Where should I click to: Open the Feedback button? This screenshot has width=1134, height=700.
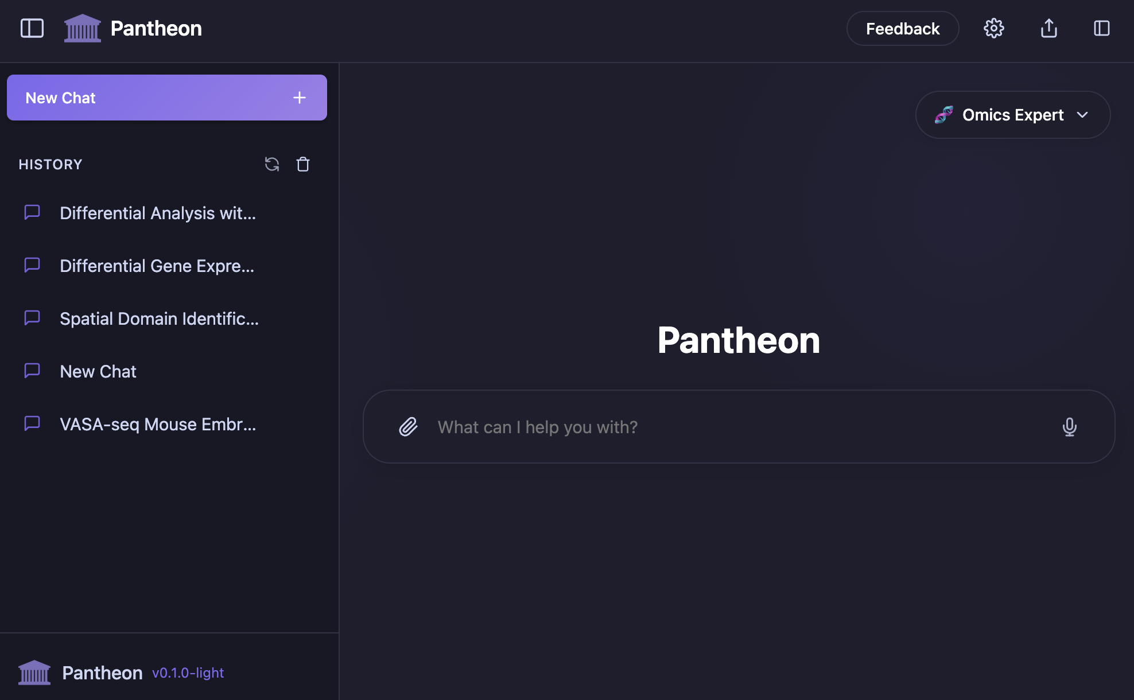902,29
